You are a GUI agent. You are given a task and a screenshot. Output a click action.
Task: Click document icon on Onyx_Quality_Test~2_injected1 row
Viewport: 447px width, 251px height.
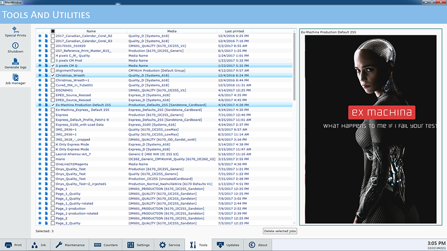coord(46,184)
